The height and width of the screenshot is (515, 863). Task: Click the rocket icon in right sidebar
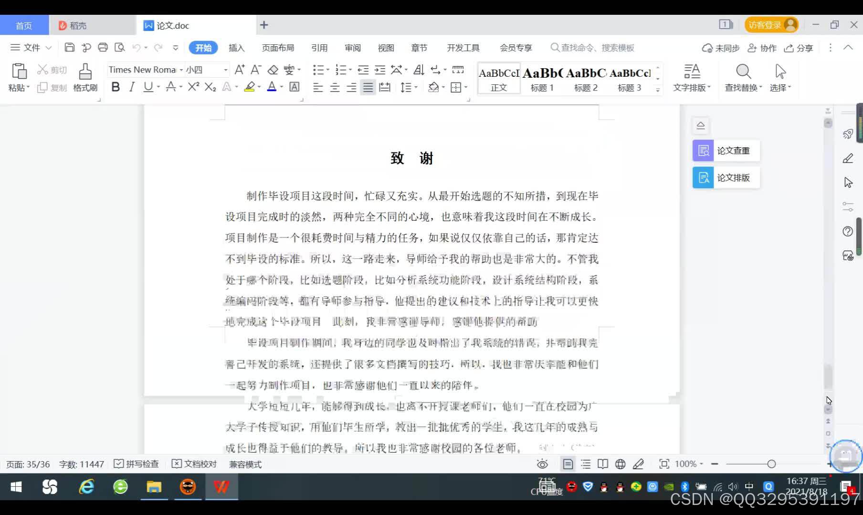(848, 134)
